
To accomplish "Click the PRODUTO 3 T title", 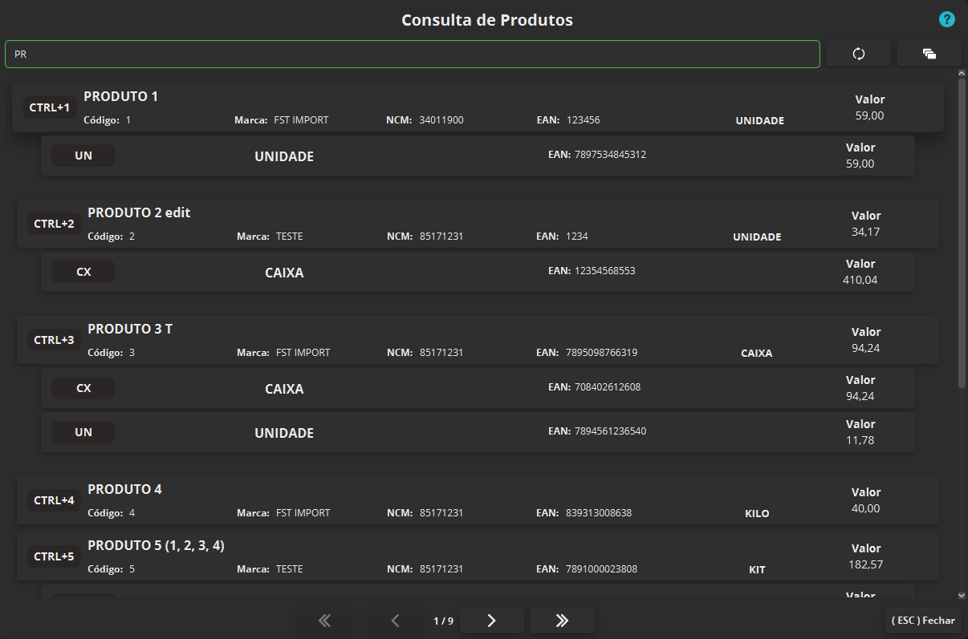I will tap(130, 329).
